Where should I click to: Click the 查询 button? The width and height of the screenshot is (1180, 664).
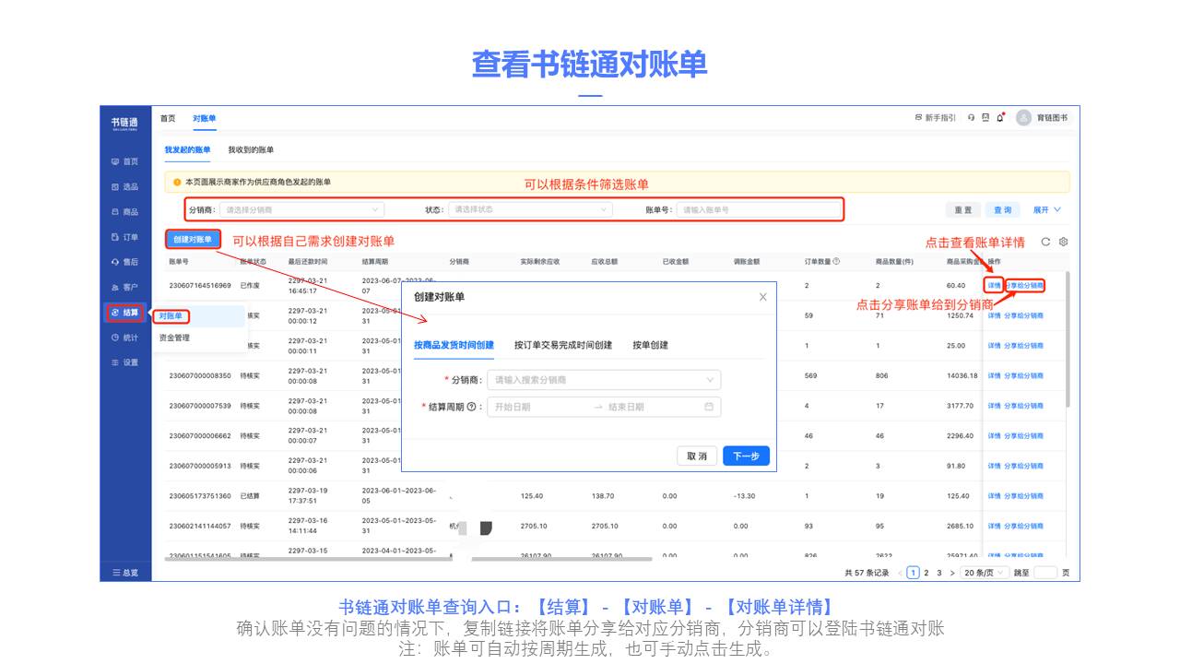point(1003,210)
